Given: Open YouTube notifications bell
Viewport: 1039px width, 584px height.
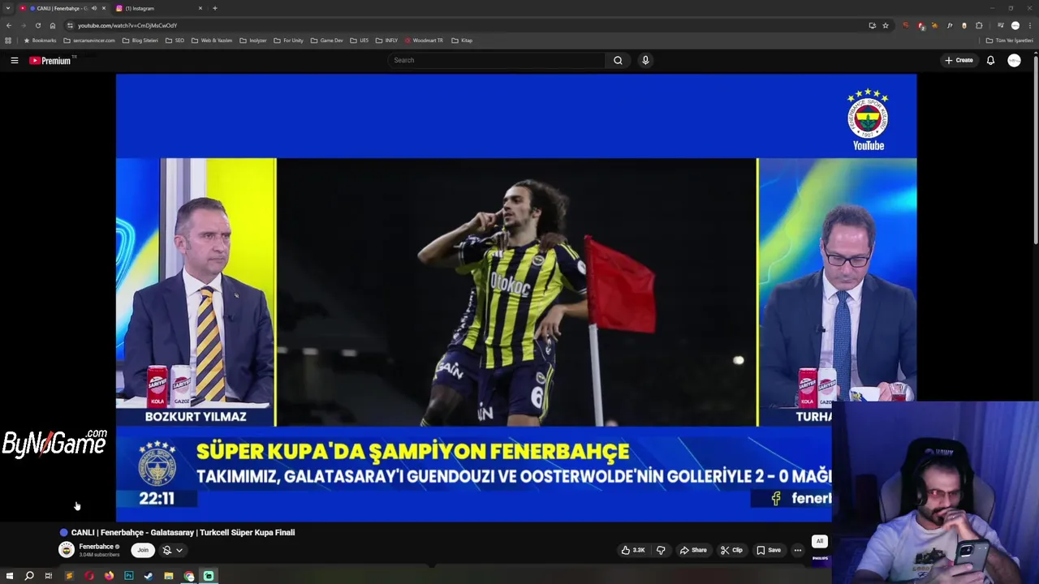Looking at the screenshot, I should [990, 60].
